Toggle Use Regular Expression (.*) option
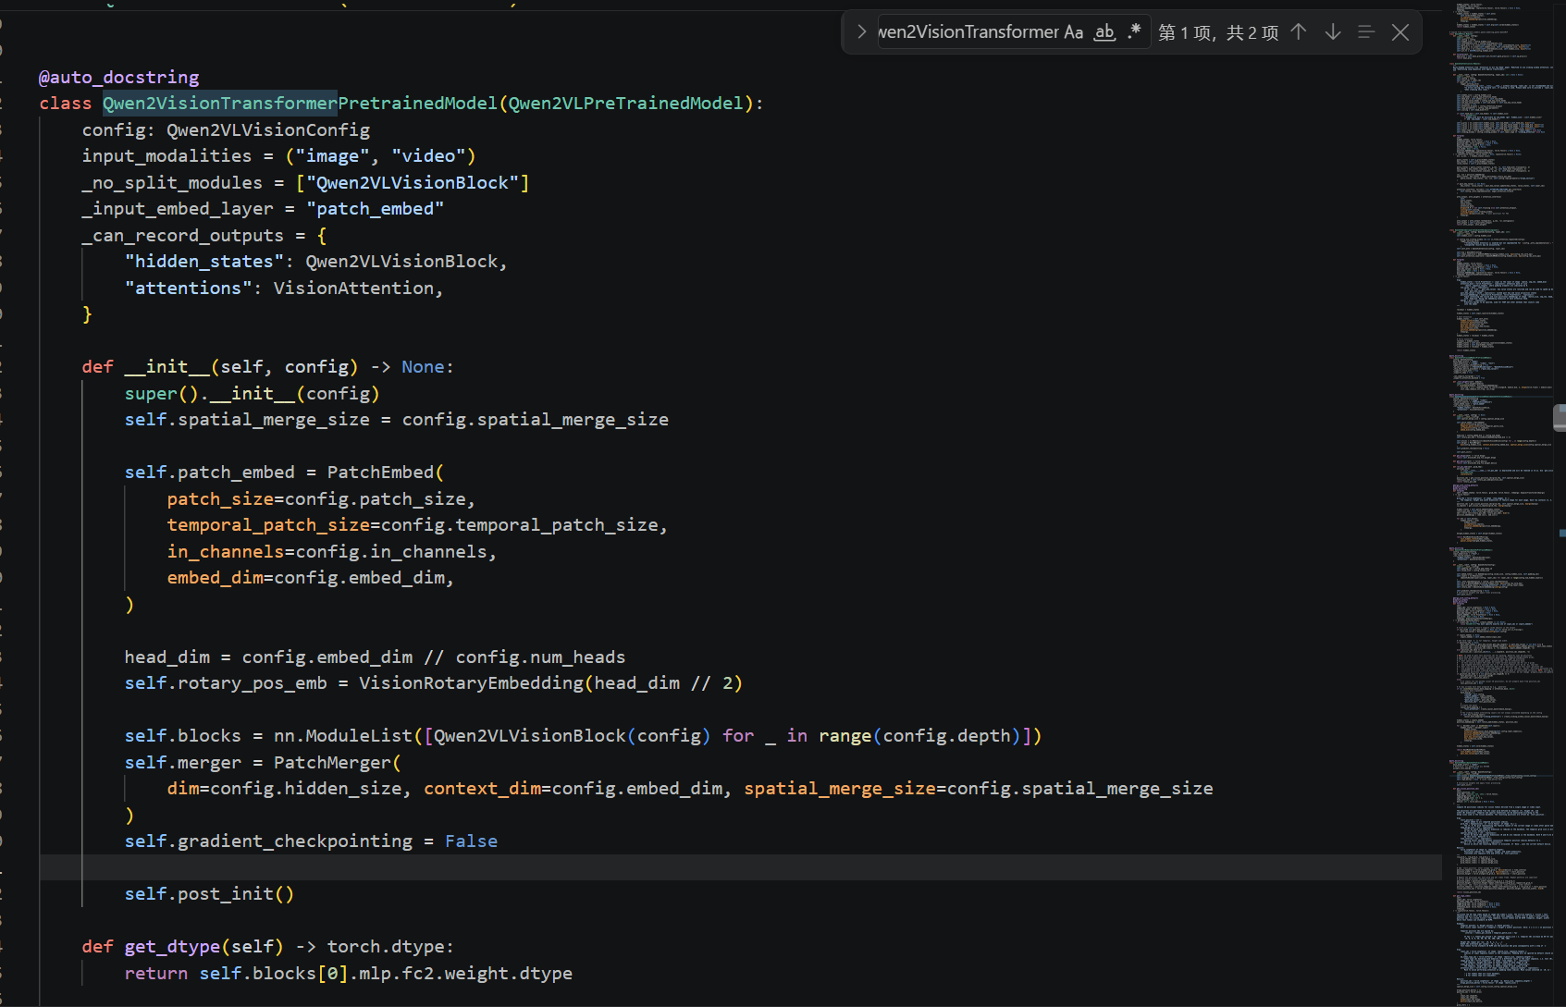 click(1134, 32)
